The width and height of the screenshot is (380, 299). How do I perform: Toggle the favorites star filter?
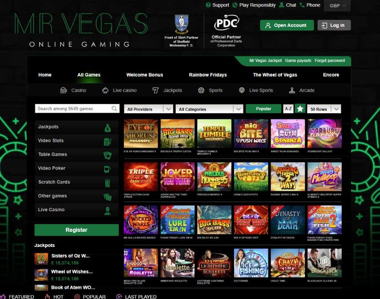coord(300,109)
